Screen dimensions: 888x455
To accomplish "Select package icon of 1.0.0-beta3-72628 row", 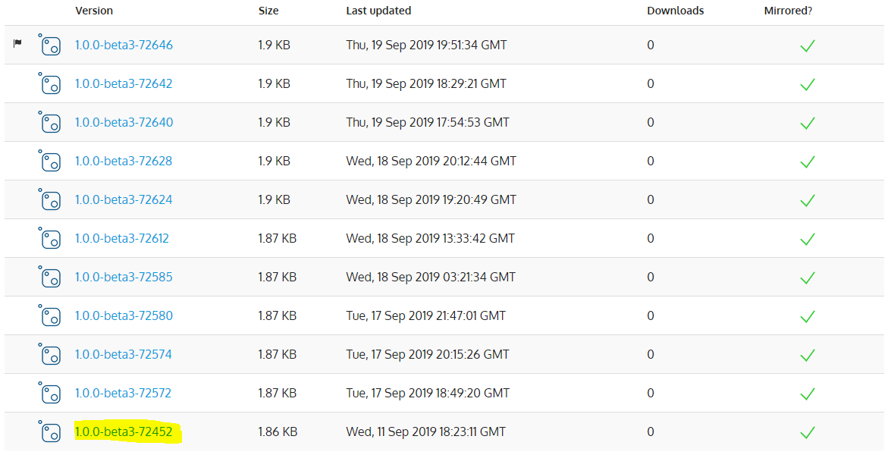I will (50, 161).
